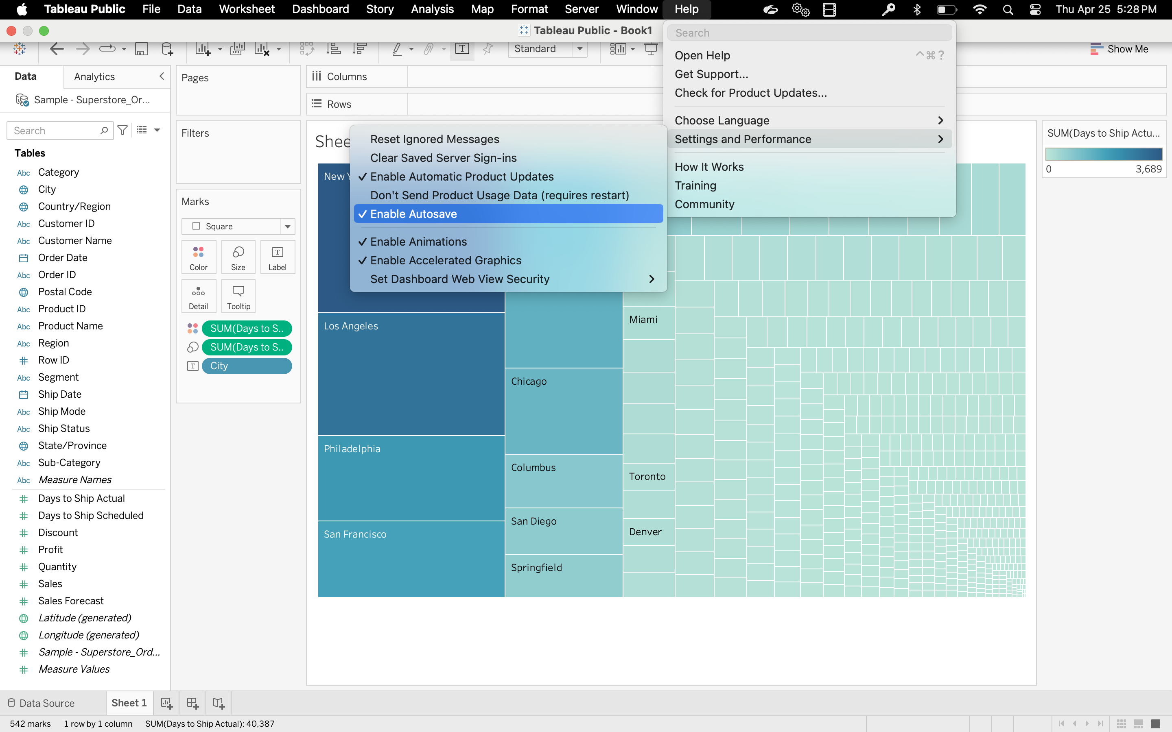
Task: Click the Detail shelf icon
Action: (x=199, y=296)
